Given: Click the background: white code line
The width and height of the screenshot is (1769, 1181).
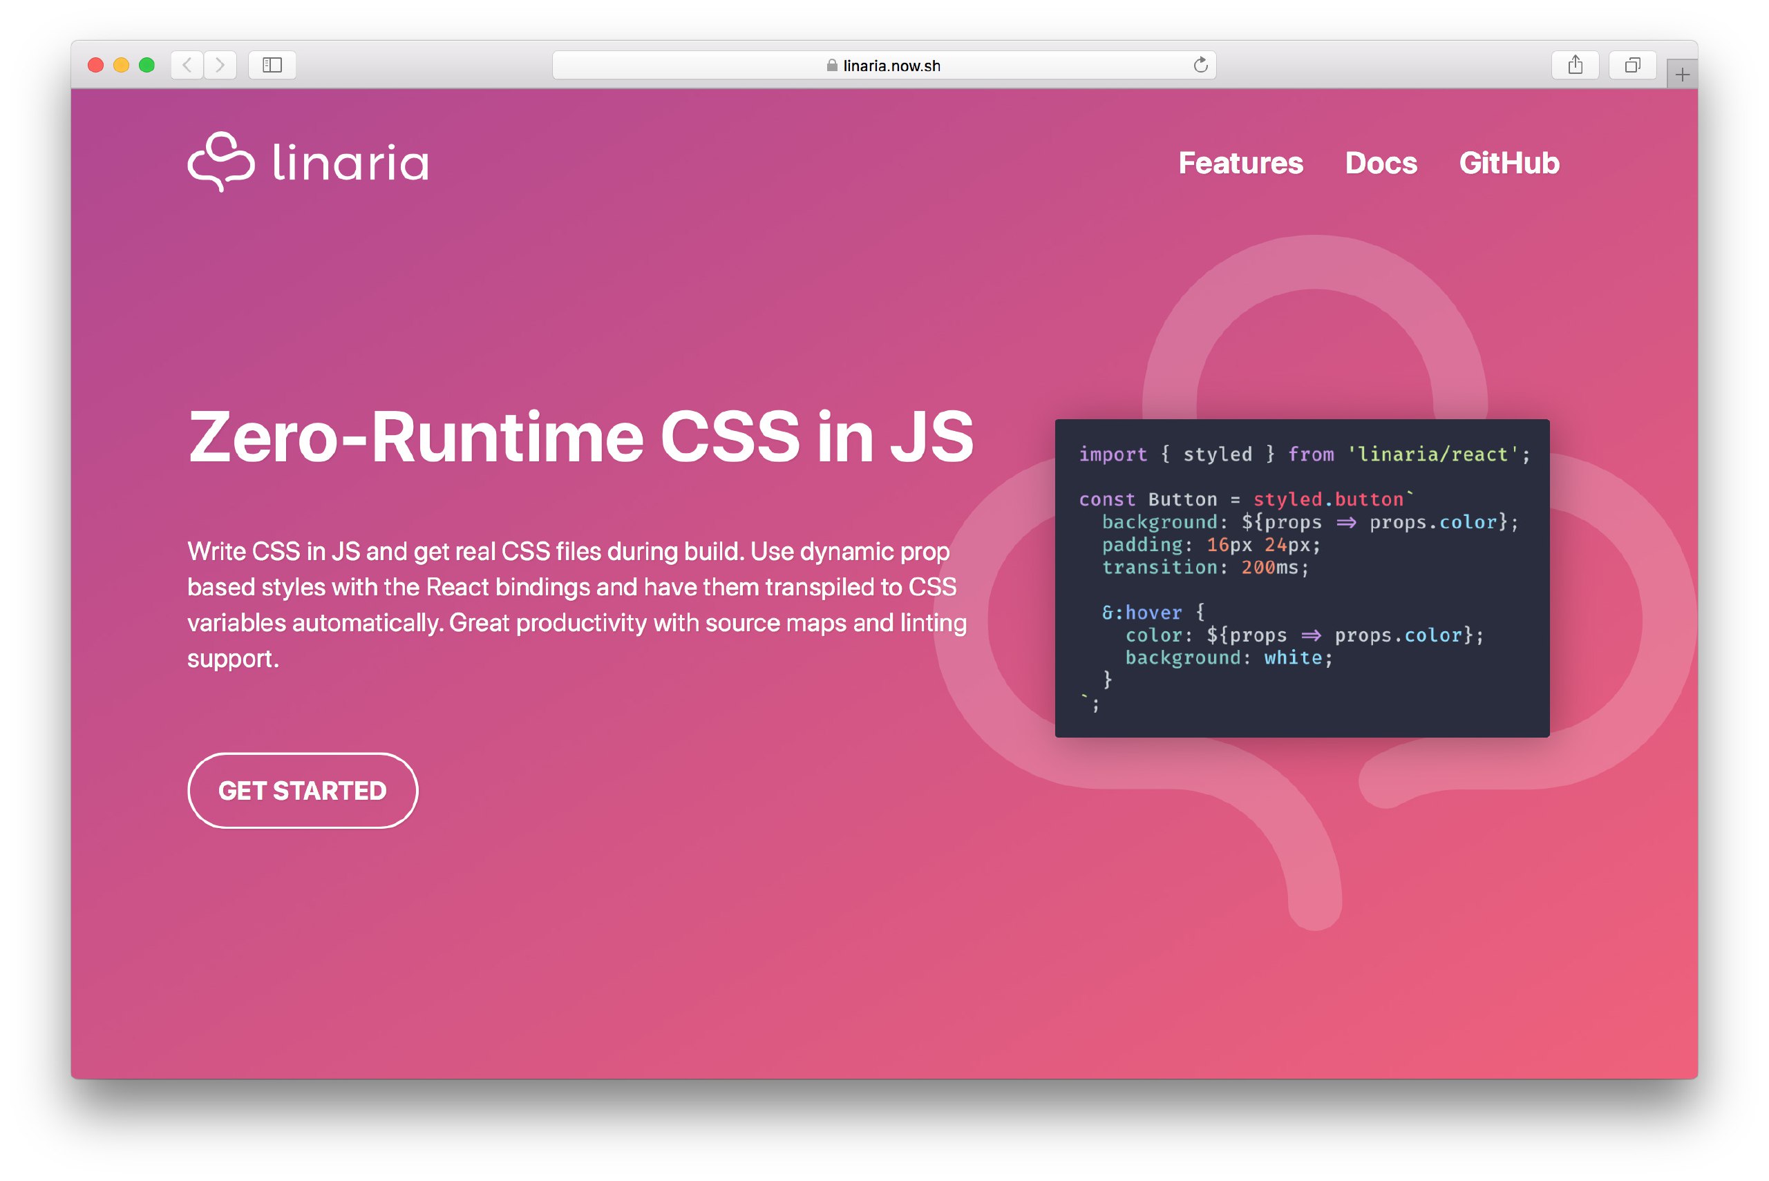Looking at the screenshot, I should (1229, 657).
